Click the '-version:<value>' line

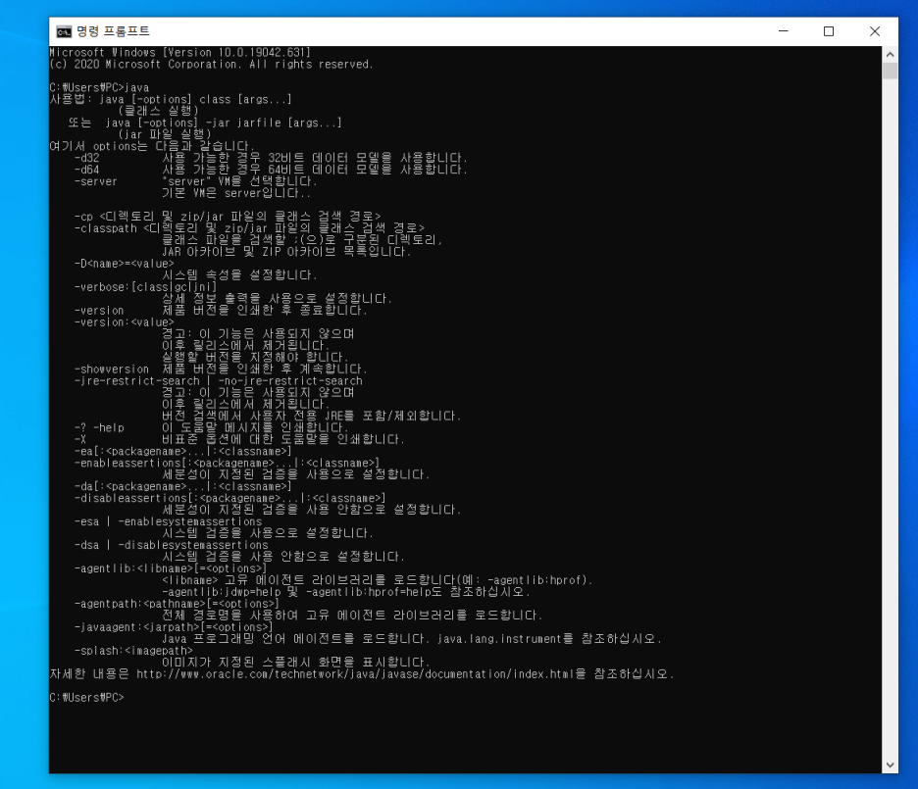click(125, 322)
